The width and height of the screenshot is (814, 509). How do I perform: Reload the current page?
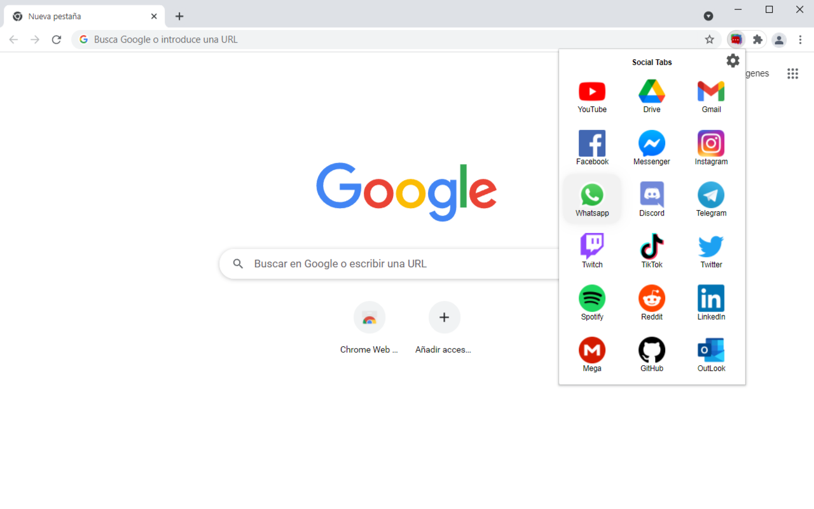56,39
